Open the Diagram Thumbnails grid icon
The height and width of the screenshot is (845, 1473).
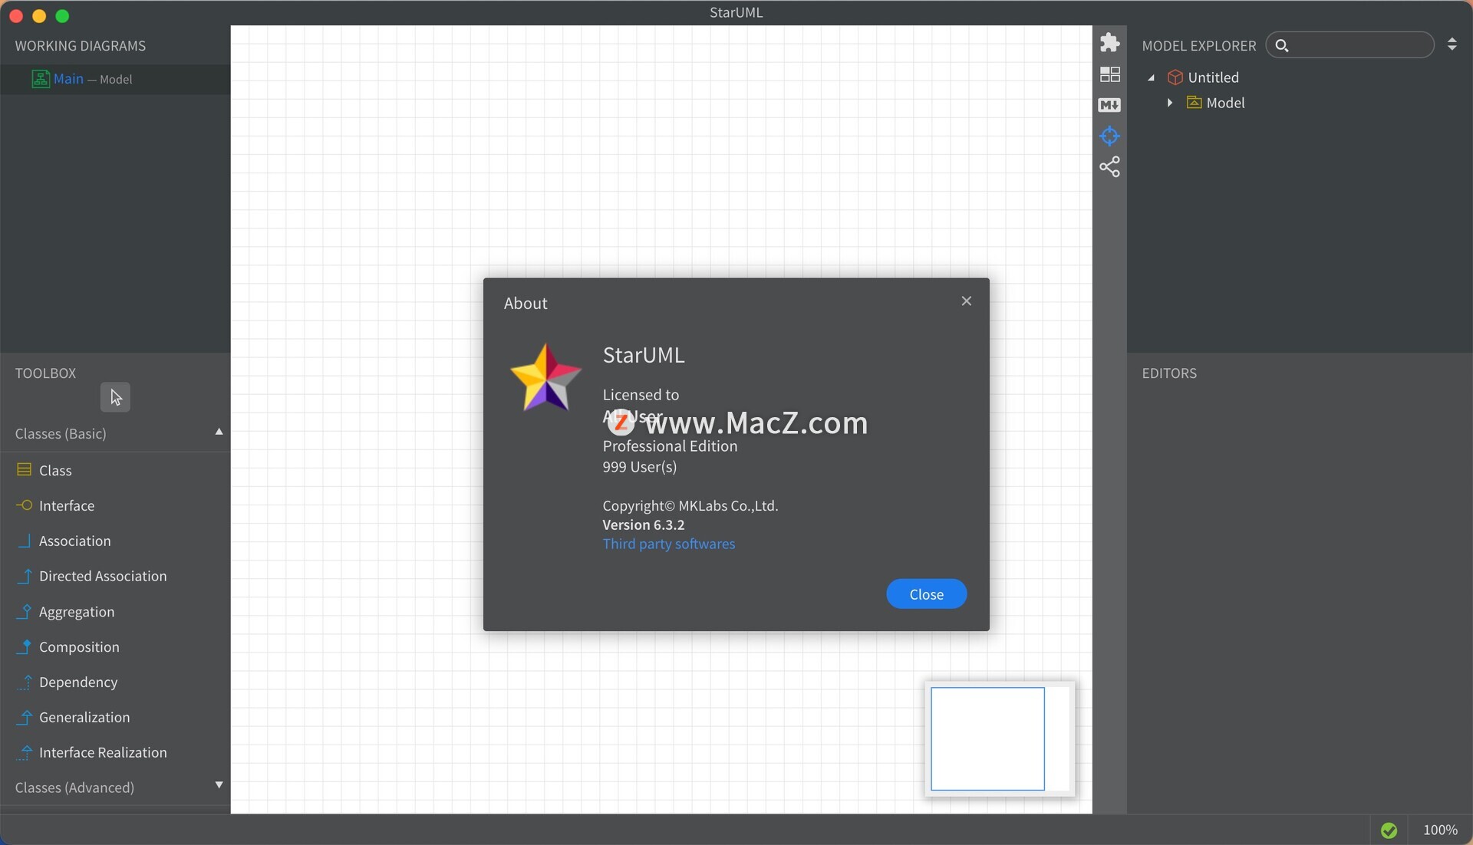point(1109,74)
